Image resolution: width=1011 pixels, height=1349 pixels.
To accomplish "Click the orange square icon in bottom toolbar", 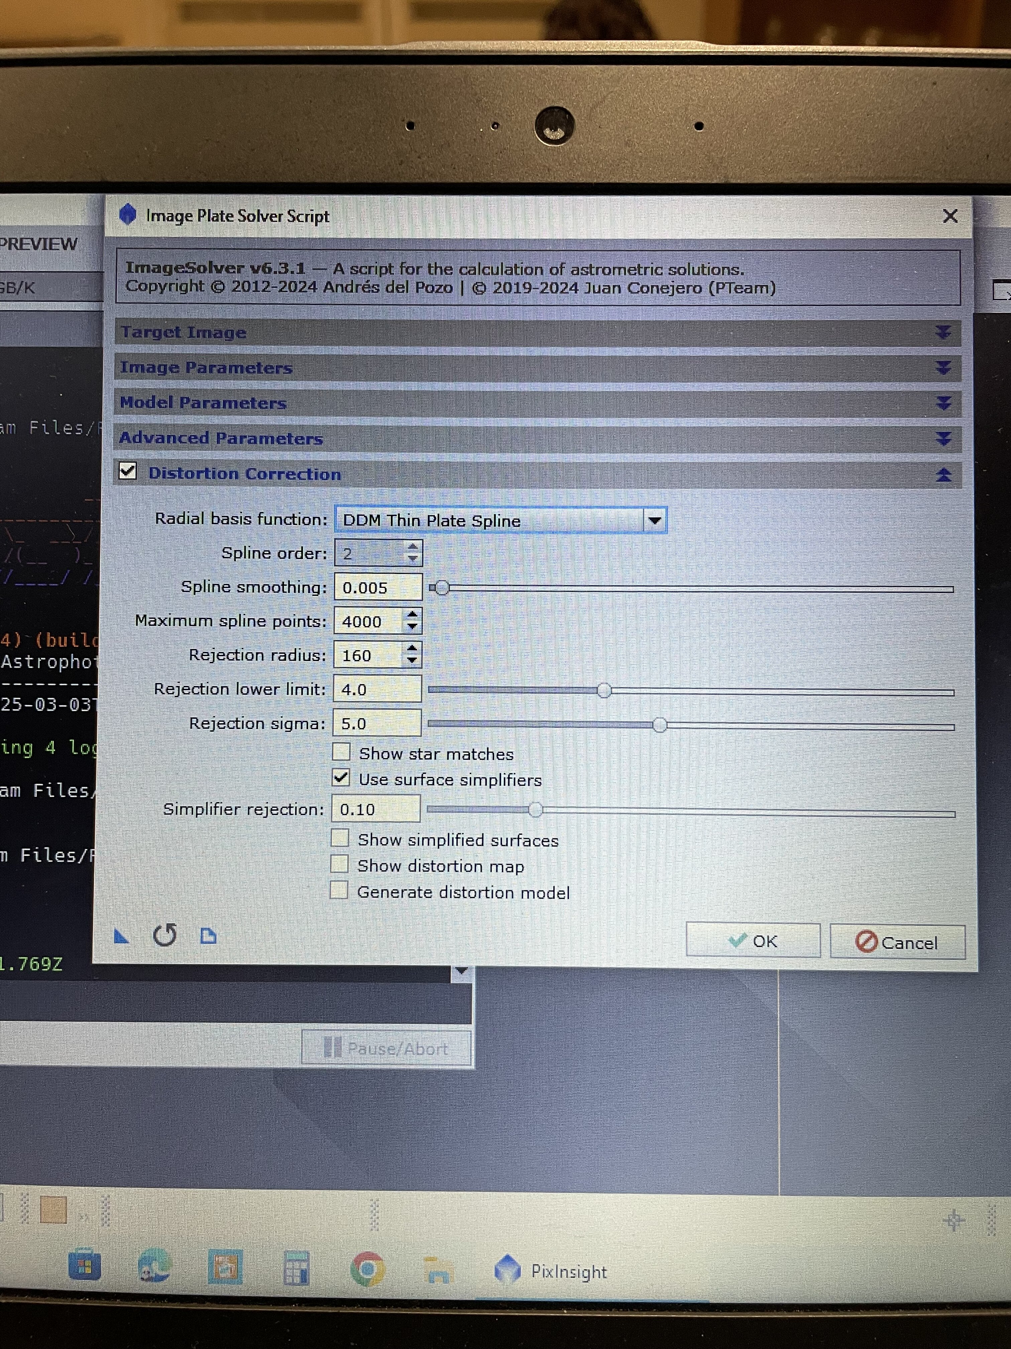I will (53, 1210).
